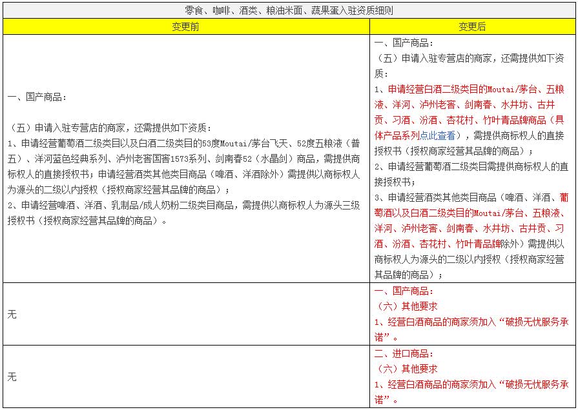Click (六)其他要求 under 进口商品 heading
The width and height of the screenshot is (578, 410).
pos(406,369)
